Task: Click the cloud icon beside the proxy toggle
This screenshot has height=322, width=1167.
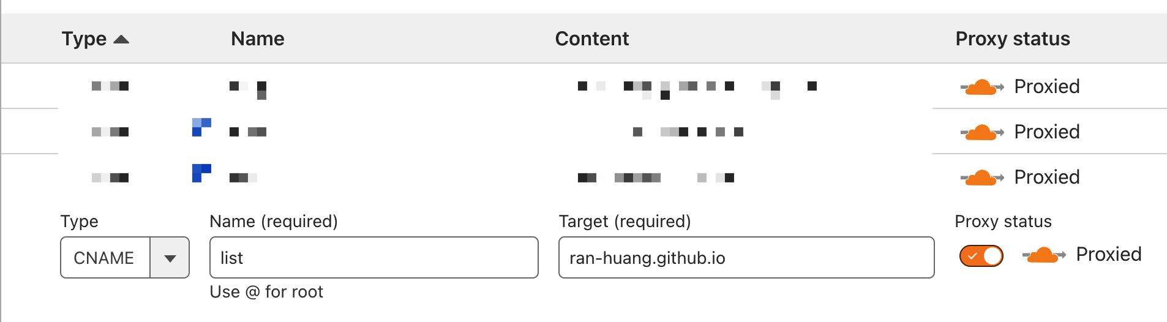Action: [x=1043, y=255]
